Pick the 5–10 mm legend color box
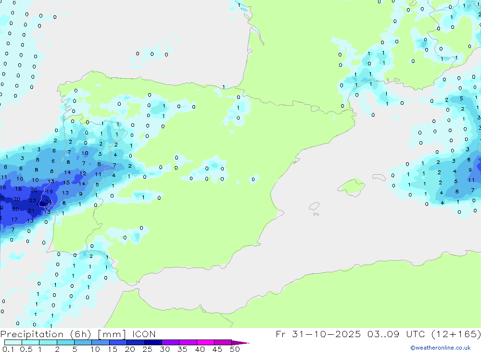This screenshot has width=481, height=352. [83, 342]
